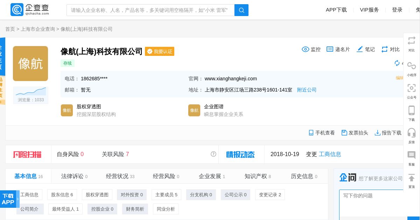Click the 下载APP floating button
The height and width of the screenshot is (220, 420).
click(x=8, y=199)
